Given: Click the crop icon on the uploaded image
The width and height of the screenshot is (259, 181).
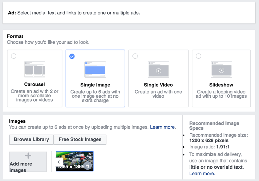Looking at the screenshot, I should [87, 165].
